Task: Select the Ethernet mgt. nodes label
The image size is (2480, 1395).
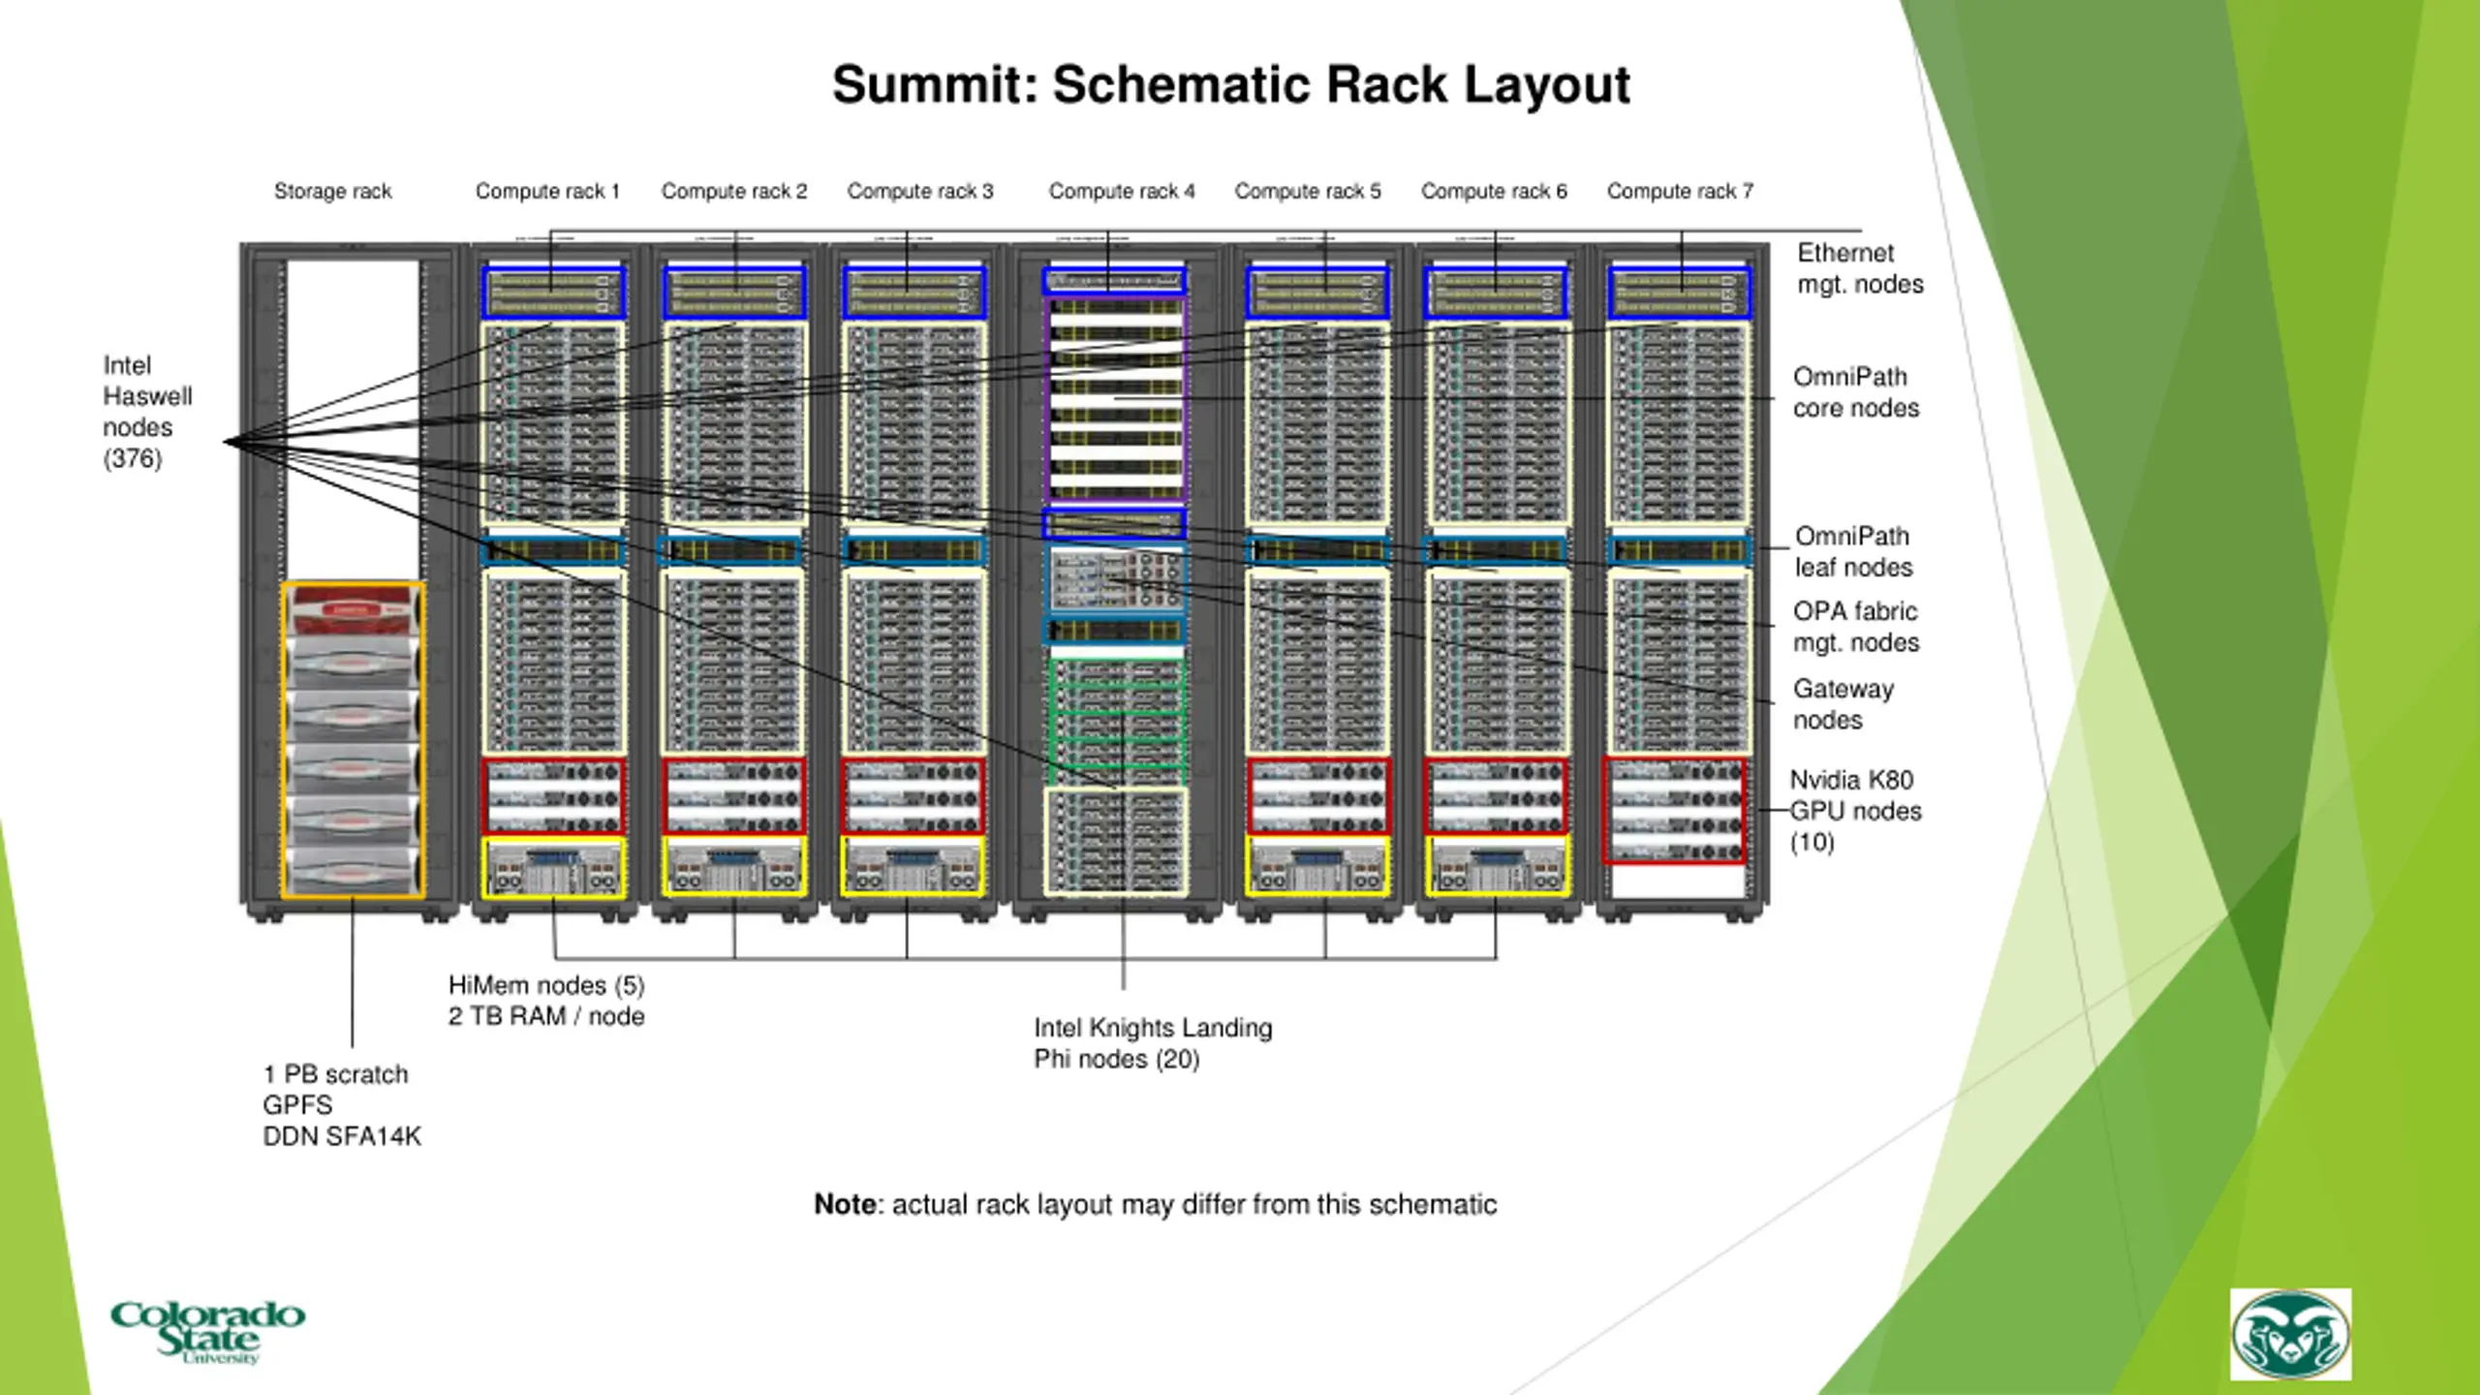Action: pos(1860,268)
